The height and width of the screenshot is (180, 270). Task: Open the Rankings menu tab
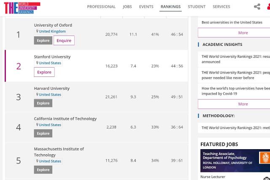[x=170, y=7]
